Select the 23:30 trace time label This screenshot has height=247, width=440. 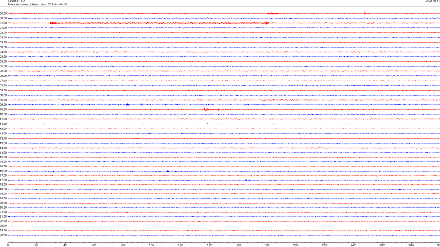(x=3, y=235)
